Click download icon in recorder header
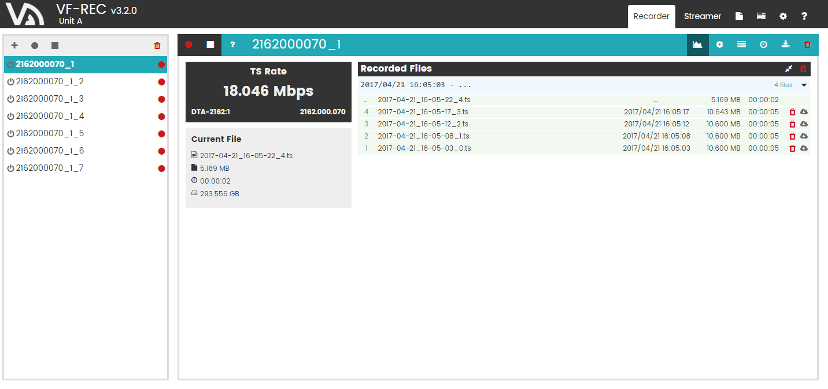This screenshot has width=828, height=389. pyautogui.click(x=785, y=44)
